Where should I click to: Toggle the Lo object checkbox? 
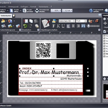(x=104, y=56)
